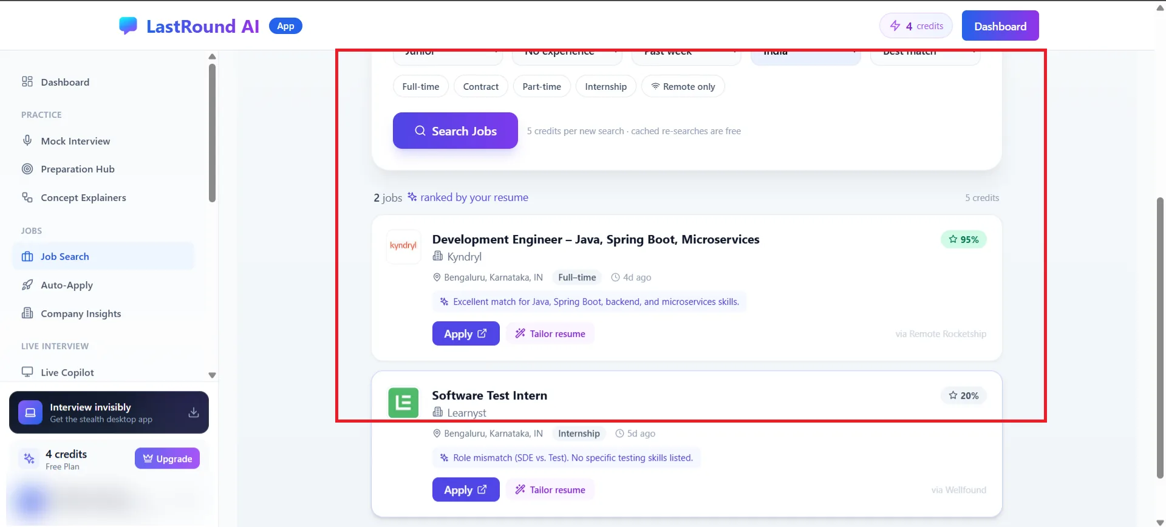This screenshot has width=1166, height=527.
Task: Open Preparation Hub in sidebar
Action: tap(103, 169)
